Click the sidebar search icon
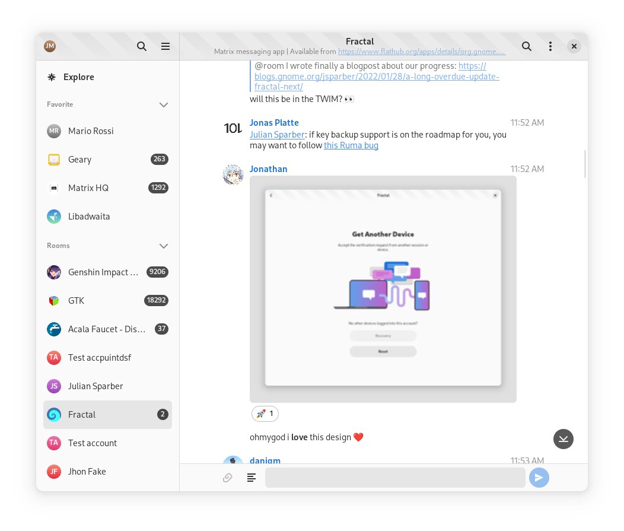The height and width of the screenshot is (531, 624). point(142,46)
